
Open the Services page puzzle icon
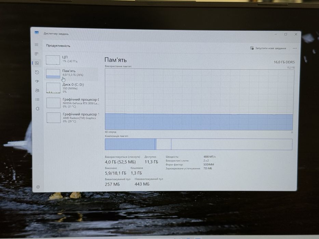38,109
